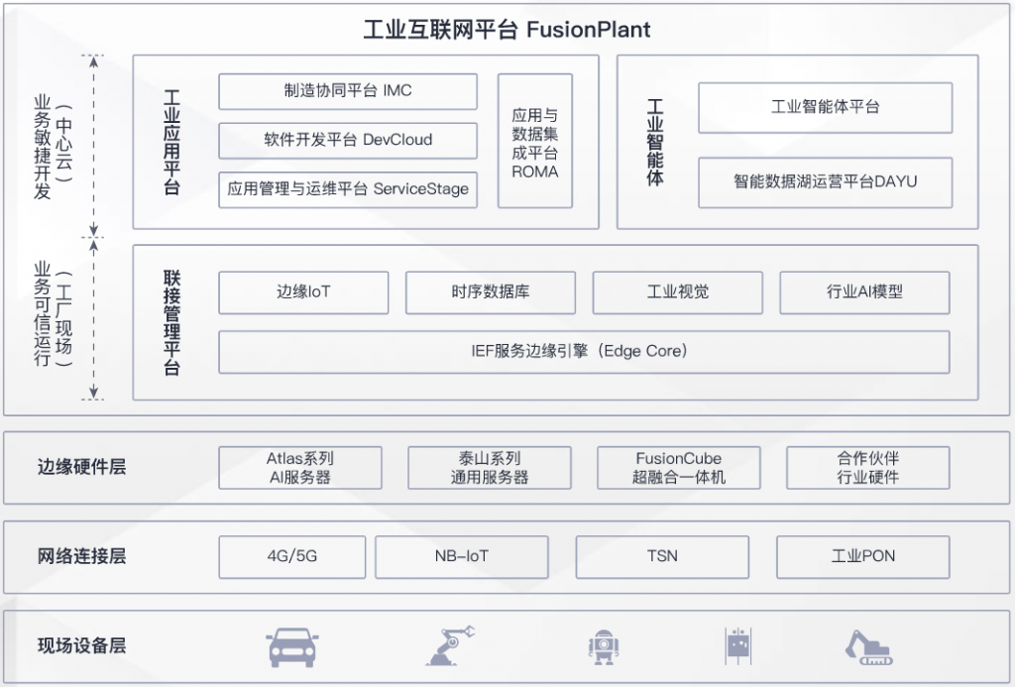Click the TSN box
The height and width of the screenshot is (687, 1015).
click(662, 557)
